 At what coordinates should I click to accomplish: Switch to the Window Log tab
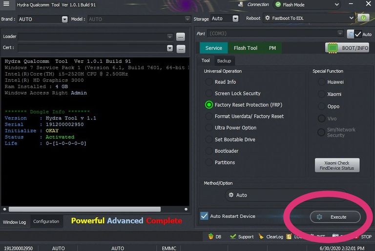click(x=14, y=222)
